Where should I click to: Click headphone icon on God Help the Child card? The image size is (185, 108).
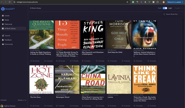[122, 61]
